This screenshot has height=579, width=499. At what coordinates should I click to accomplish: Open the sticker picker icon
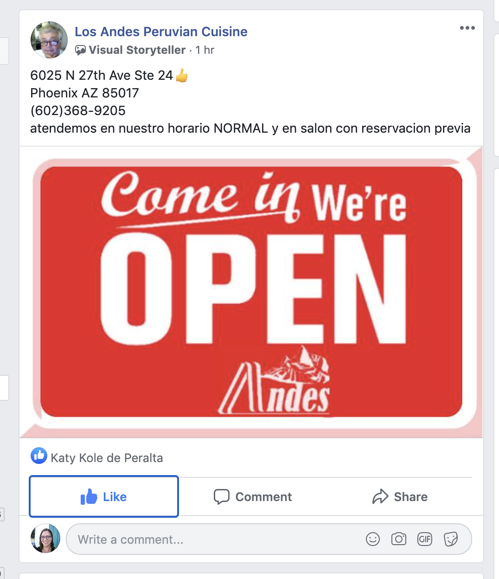click(451, 539)
